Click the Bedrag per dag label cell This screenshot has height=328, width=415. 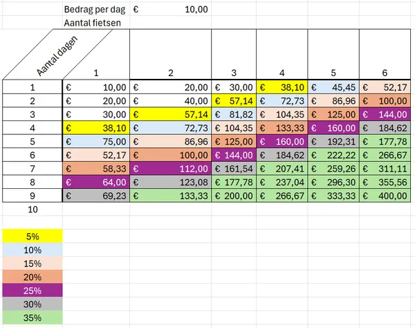95,10
